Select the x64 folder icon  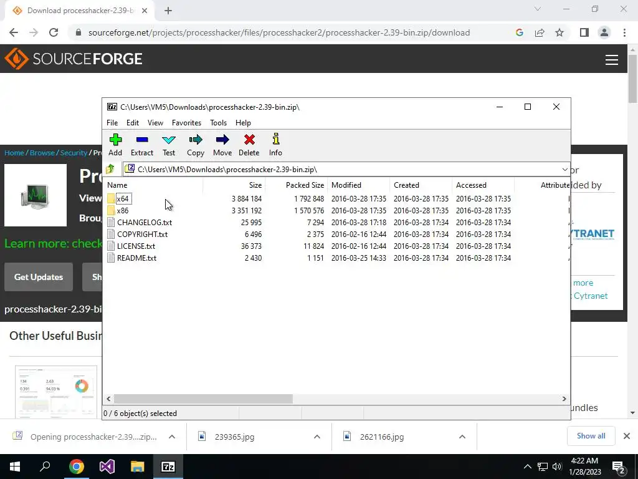(111, 199)
